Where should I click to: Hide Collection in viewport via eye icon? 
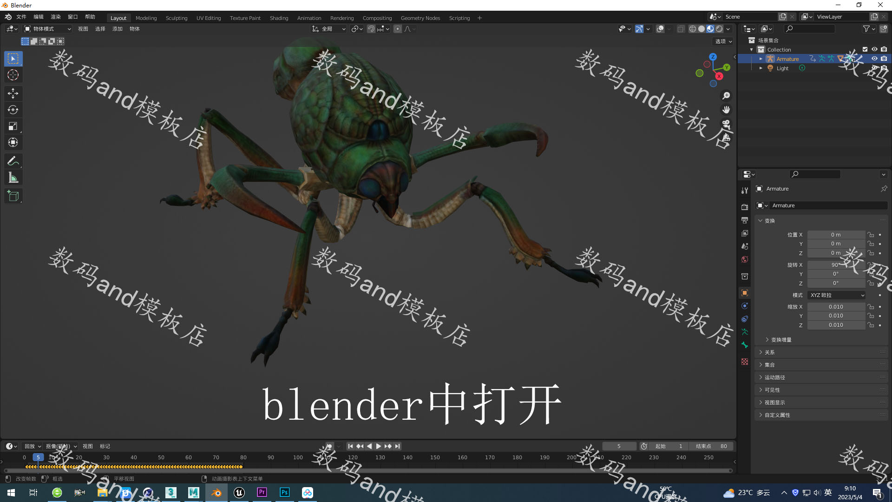874,49
